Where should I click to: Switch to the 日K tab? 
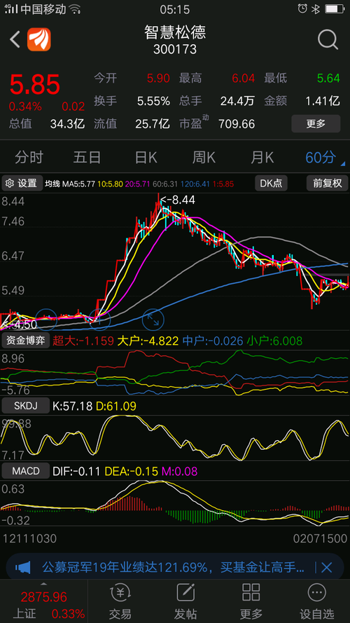click(146, 158)
